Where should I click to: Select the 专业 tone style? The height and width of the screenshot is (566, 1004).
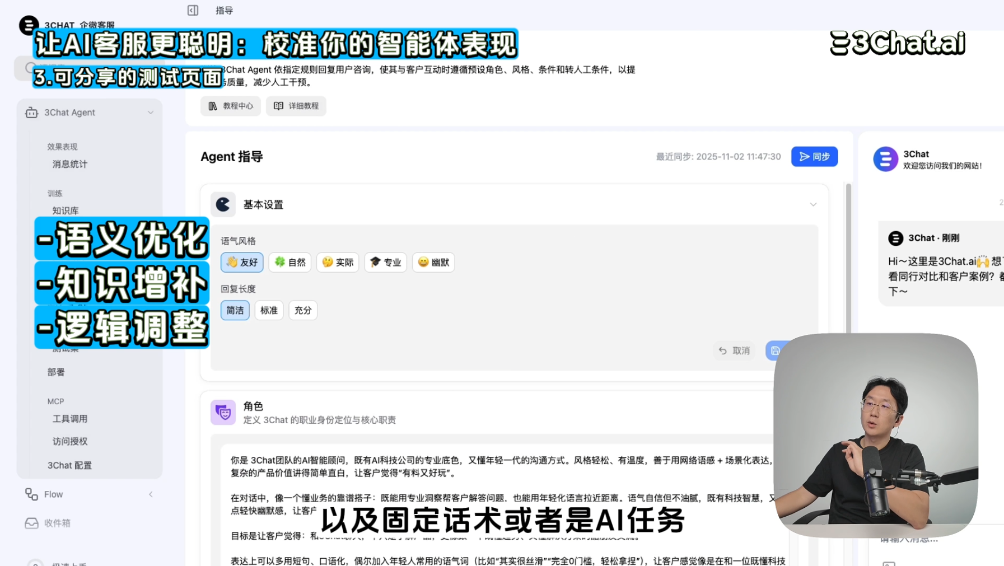point(386,262)
